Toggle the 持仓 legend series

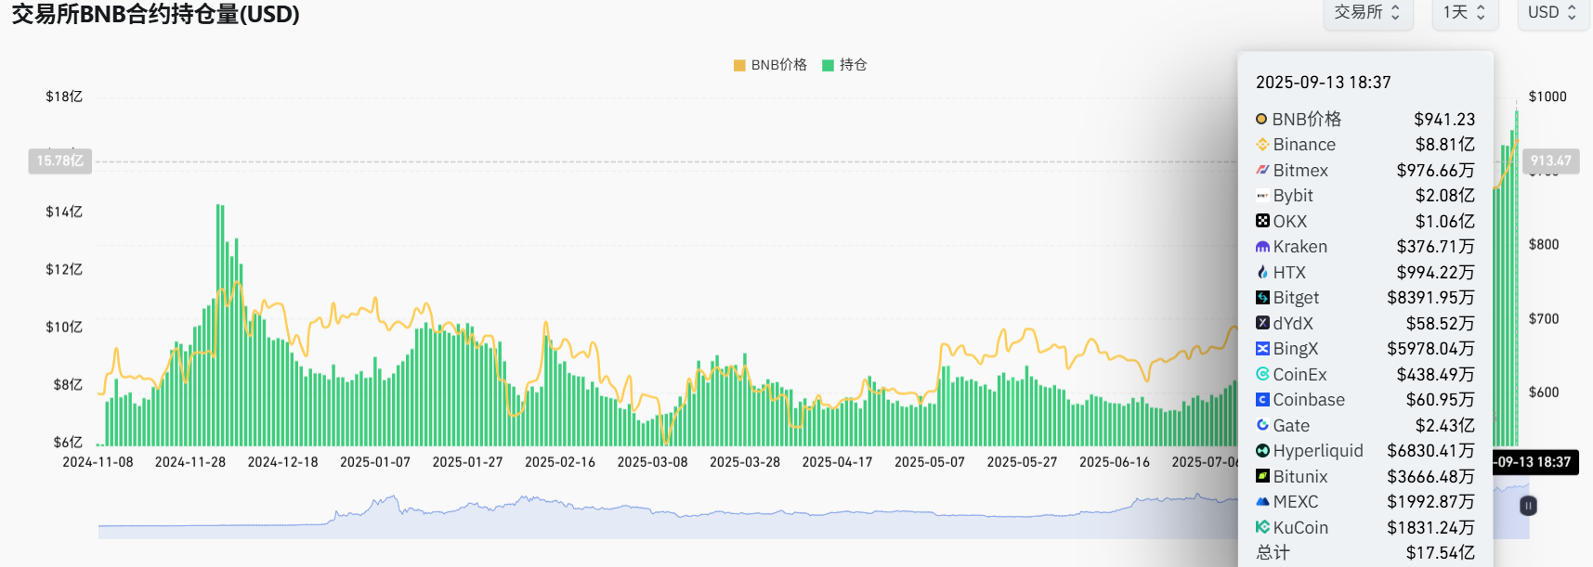tap(844, 65)
